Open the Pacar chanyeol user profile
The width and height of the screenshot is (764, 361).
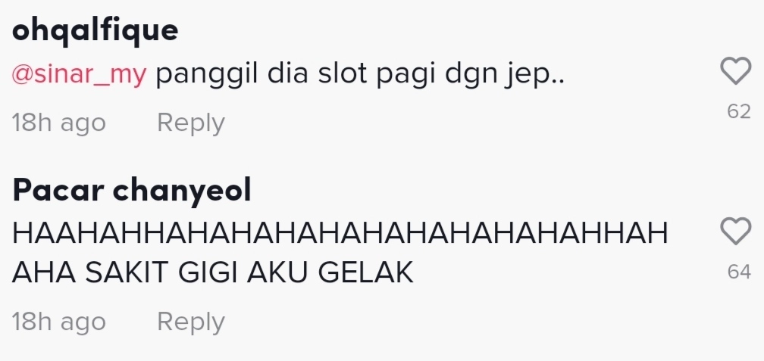(132, 190)
